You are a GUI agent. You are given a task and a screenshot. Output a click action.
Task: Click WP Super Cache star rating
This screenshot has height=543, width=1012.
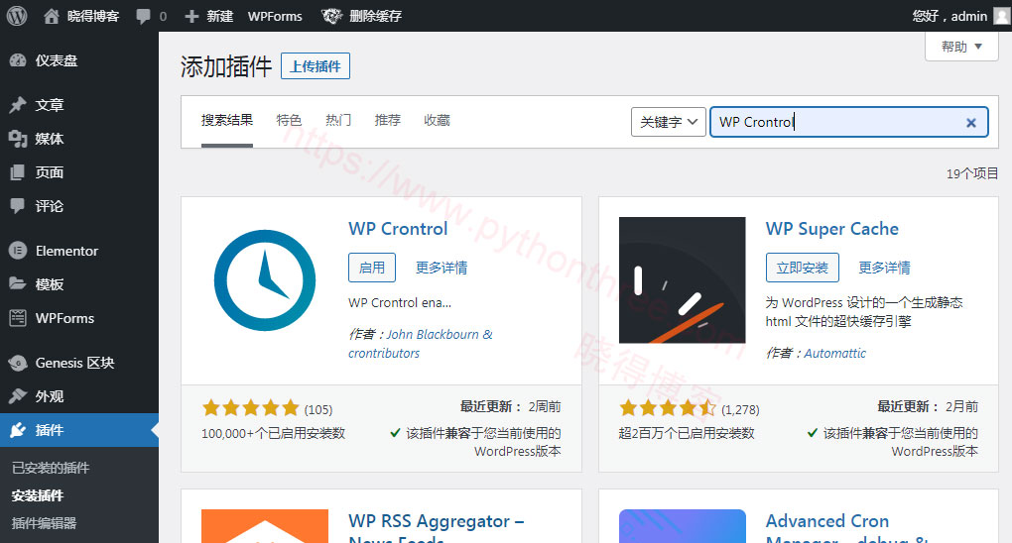pyautogui.click(x=668, y=408)
